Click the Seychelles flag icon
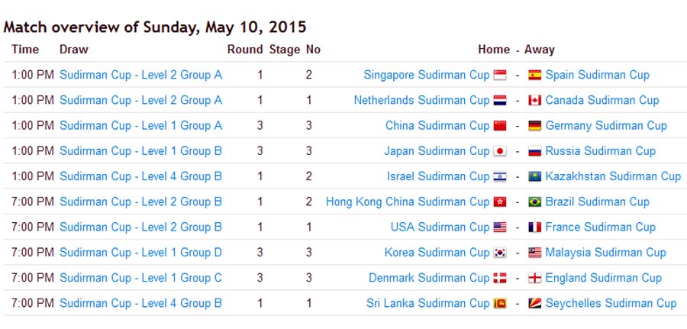The width and height of the screenshot is (687, 329). pyautogui.click(x=535, y=303)
